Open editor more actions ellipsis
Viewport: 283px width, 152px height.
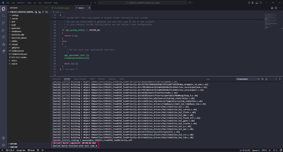[280, 8]
